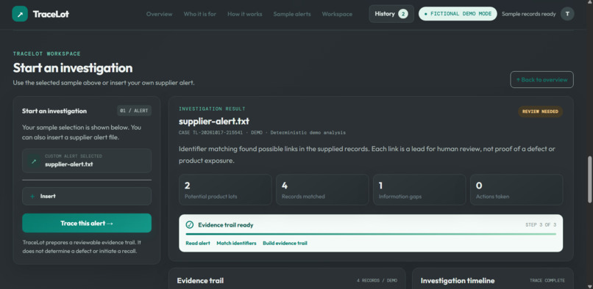The width and height of the screenshot is (593, 289).
Task: Click the Fictional Demo Mode badge
Action: 458,14
